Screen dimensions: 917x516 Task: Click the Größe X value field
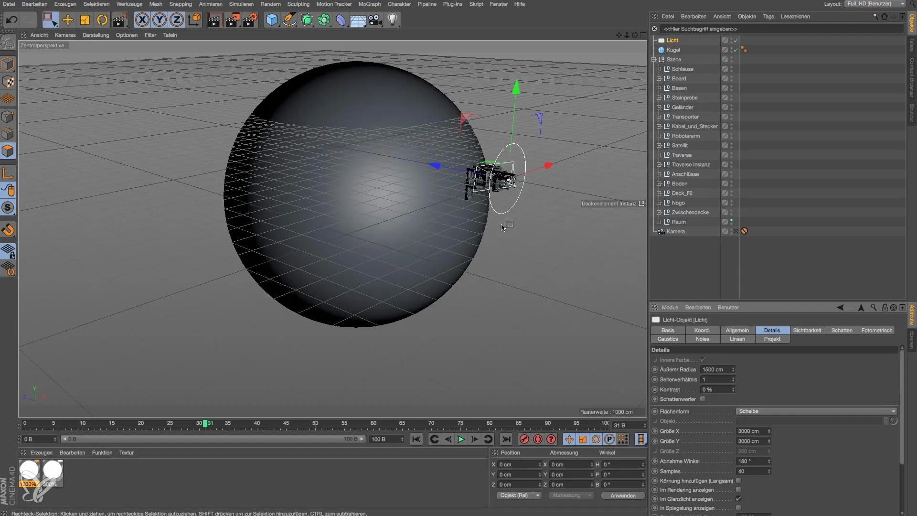coord(753,431)
